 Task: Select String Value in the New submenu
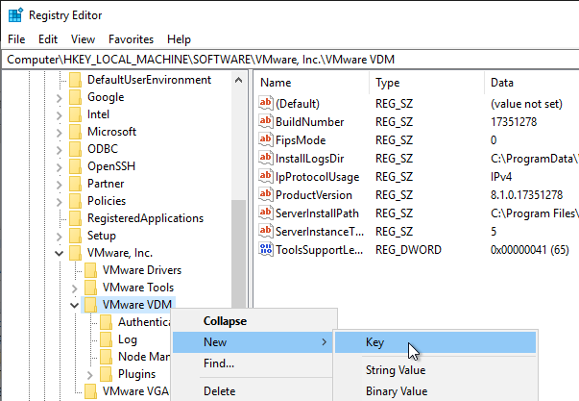435,370
